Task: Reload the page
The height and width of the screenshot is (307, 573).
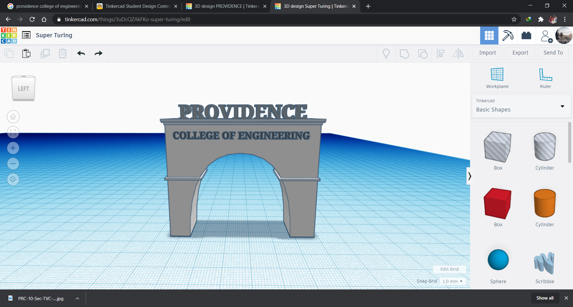Action: [32, 19]
